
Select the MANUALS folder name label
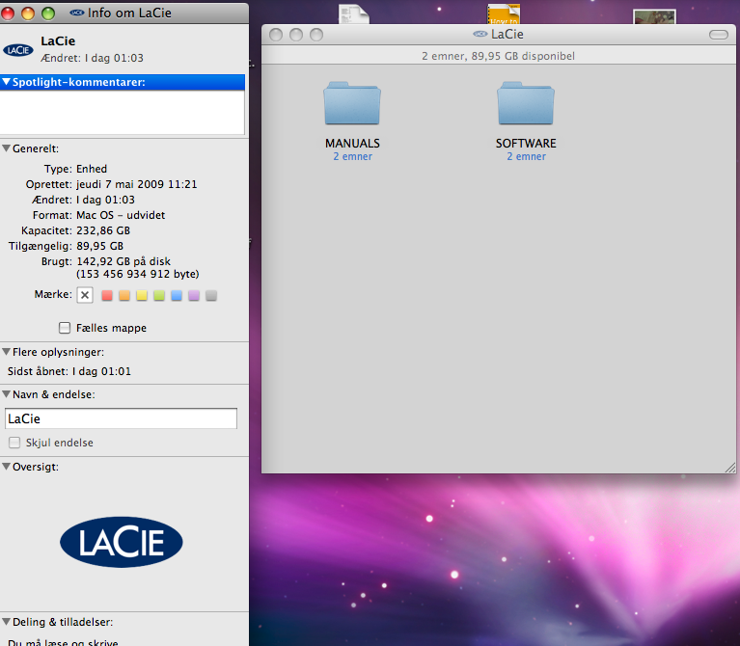(352, 143)
